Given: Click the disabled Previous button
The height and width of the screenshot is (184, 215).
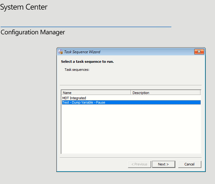Looking at the screenshot, I should pyautogui.click(x=139, y=164).
